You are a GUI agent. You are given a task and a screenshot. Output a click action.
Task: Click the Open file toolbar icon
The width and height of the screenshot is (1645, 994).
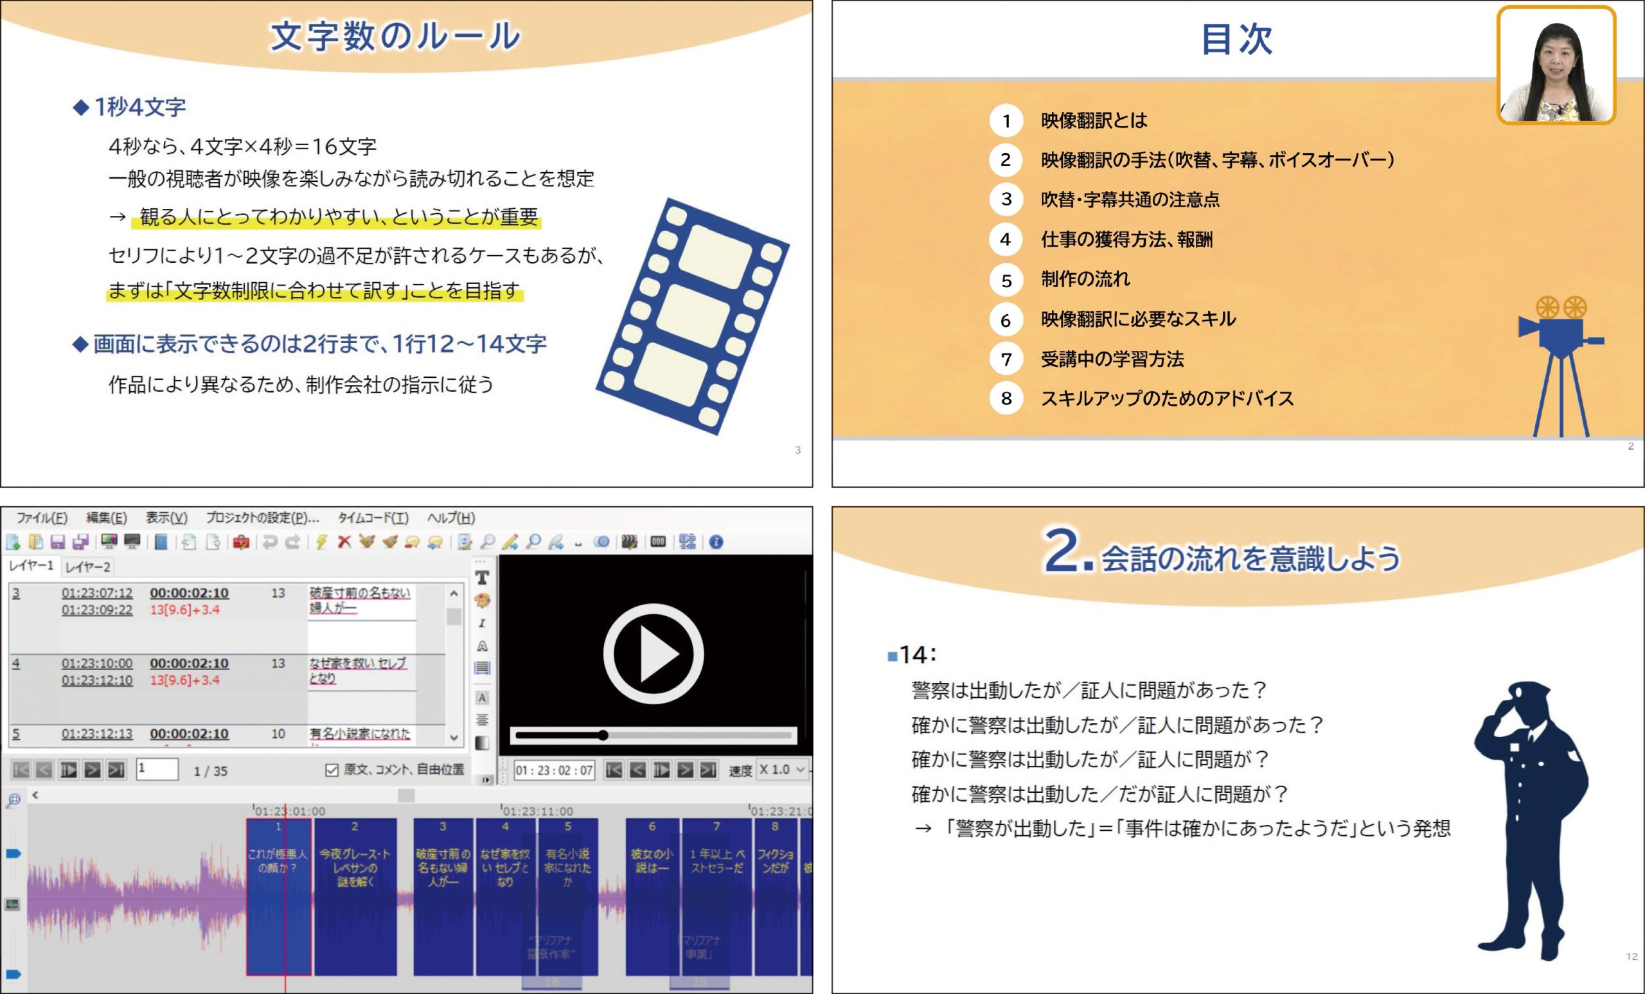35,542
